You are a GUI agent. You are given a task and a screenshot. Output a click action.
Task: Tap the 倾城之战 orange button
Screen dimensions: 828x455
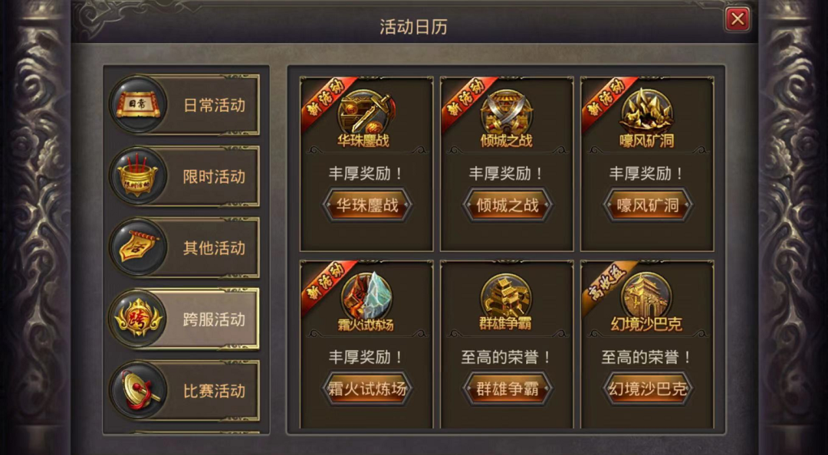point(508,205)
